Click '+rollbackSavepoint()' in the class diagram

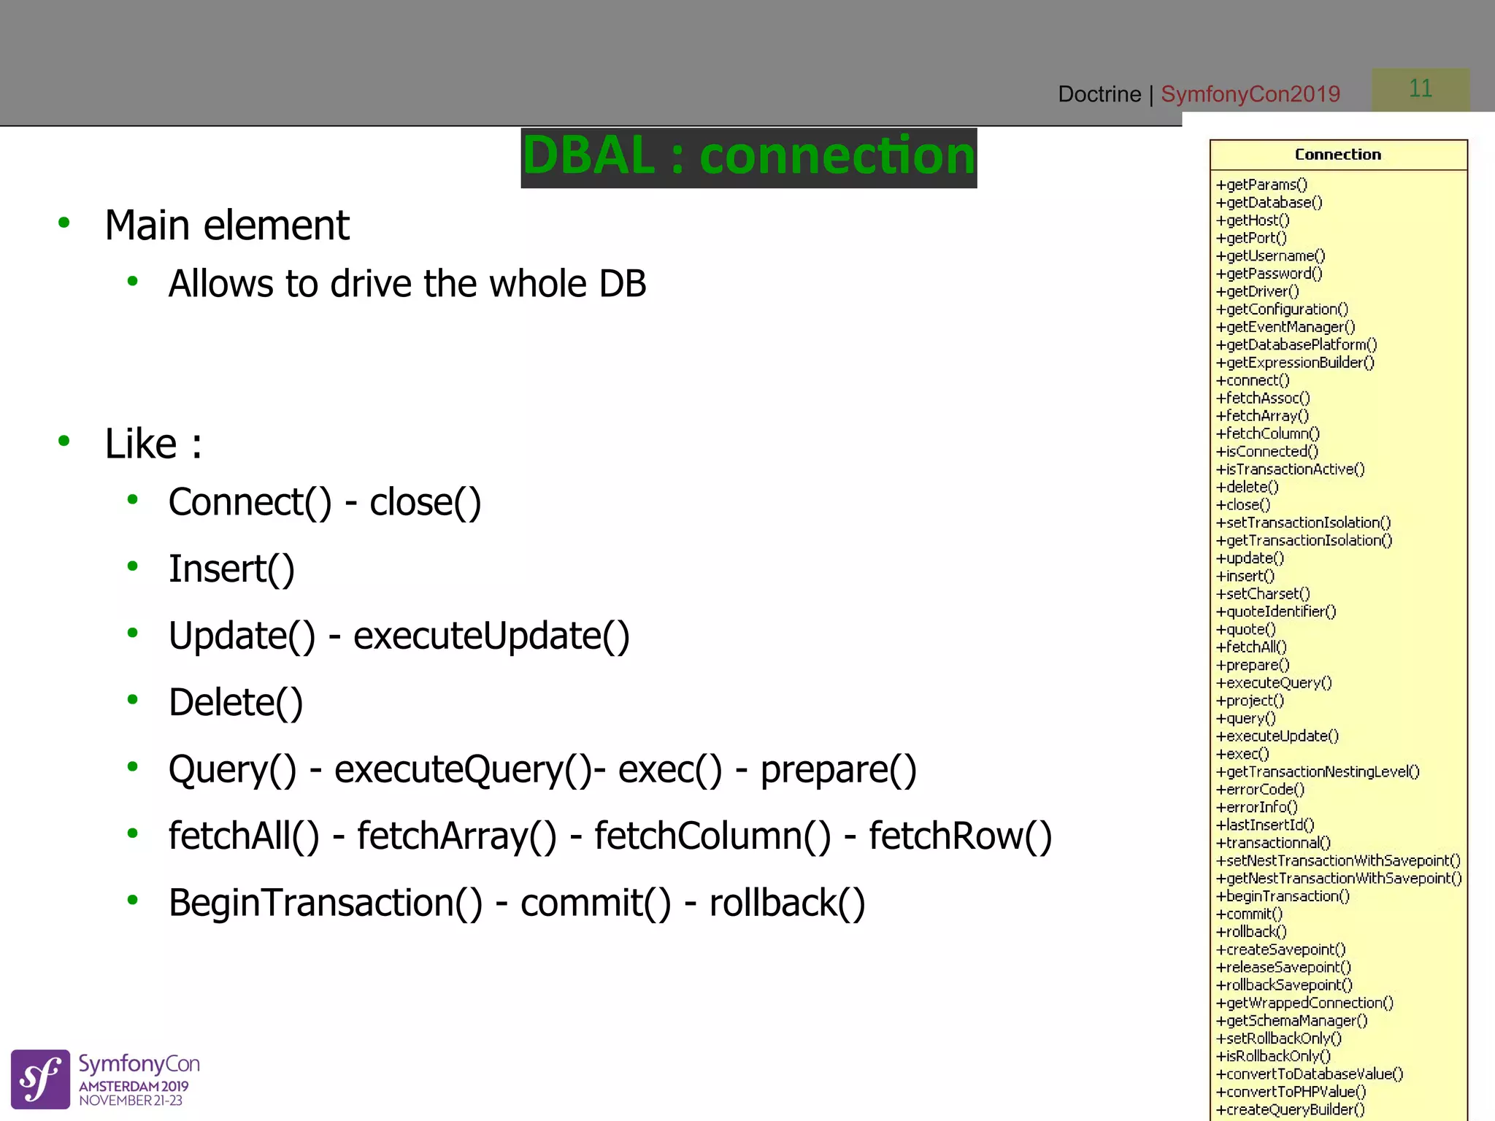[x=1285, y=985]
